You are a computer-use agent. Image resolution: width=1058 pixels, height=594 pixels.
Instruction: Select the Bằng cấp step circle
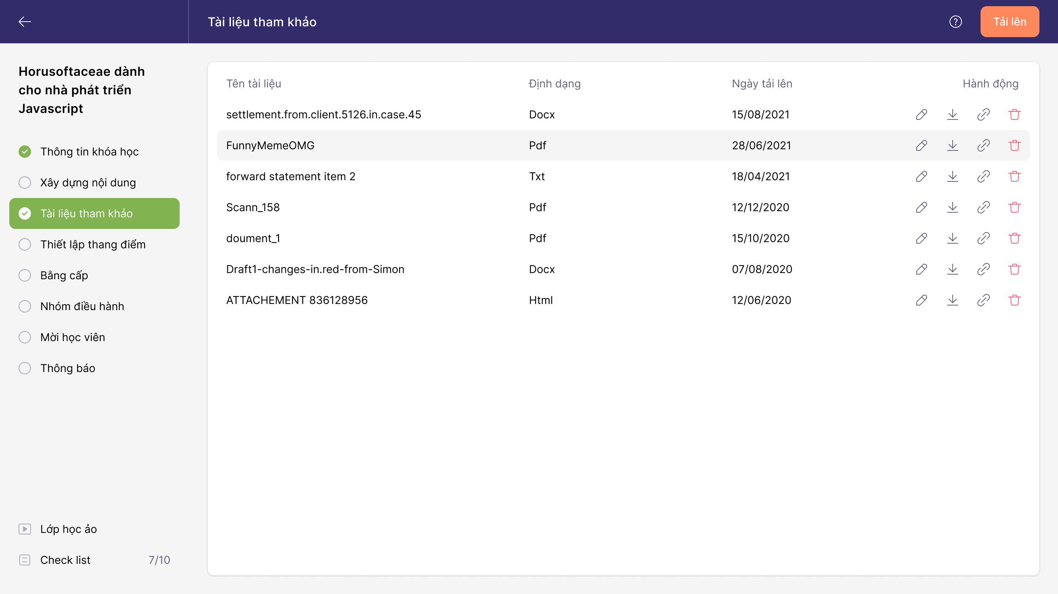pyautogui.click(x=25, y=275)
